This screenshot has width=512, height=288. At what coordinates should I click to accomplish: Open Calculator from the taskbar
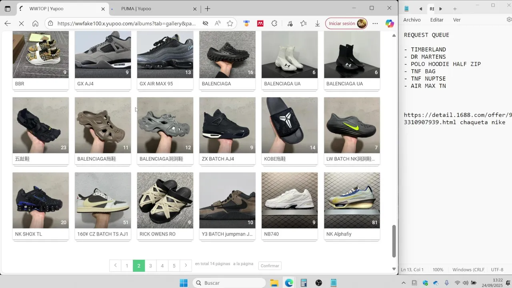point(304,283)
